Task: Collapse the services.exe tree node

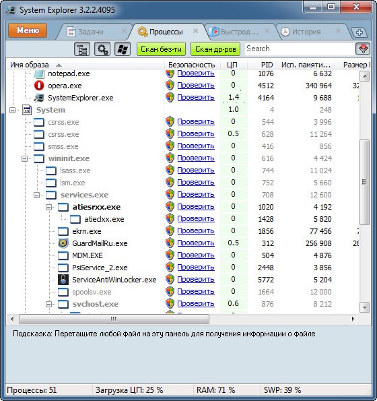Action: tap(36, 195)
